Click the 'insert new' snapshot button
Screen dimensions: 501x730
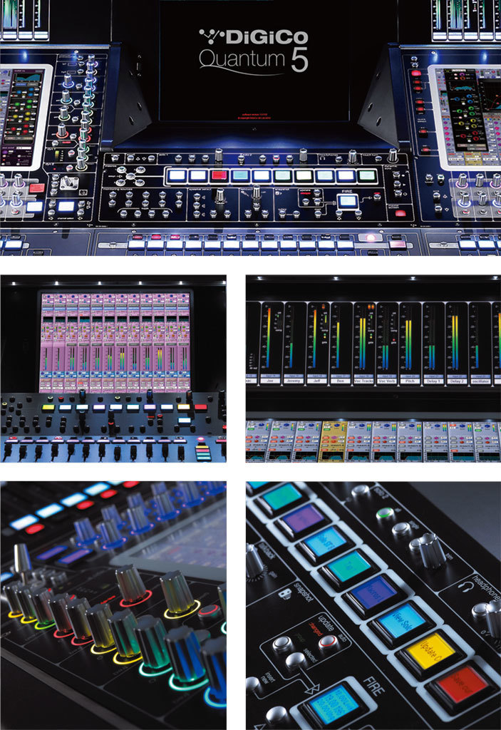(253, 684)
